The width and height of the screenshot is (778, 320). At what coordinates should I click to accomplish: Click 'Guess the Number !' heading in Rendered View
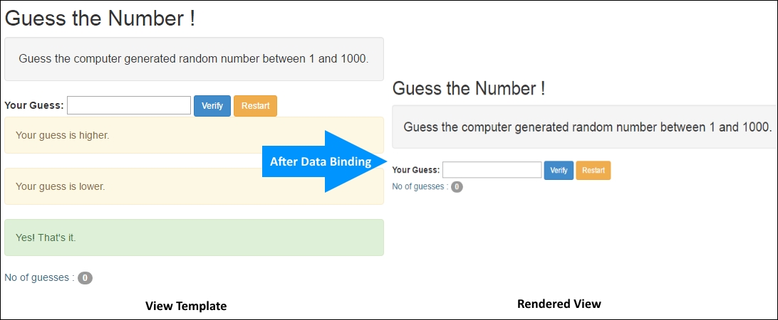[x=468, y=89]
